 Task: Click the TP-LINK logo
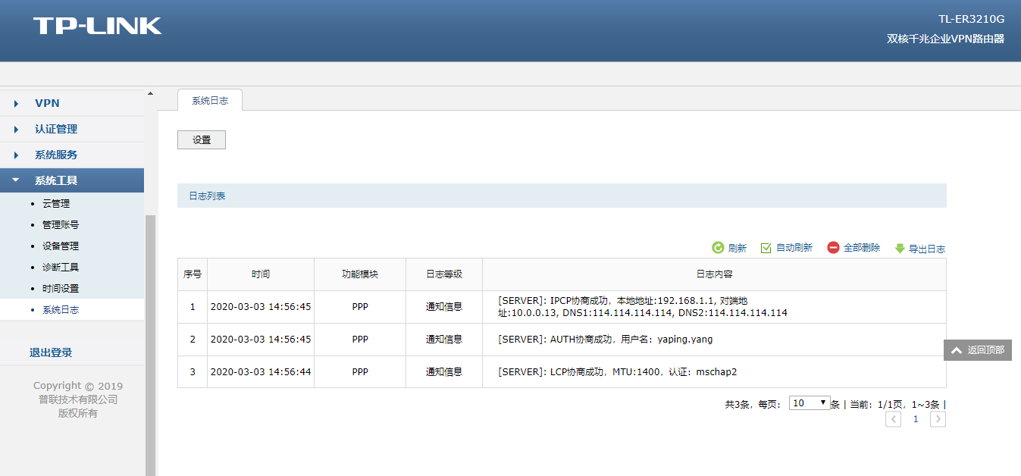click(x=98, y=26)
